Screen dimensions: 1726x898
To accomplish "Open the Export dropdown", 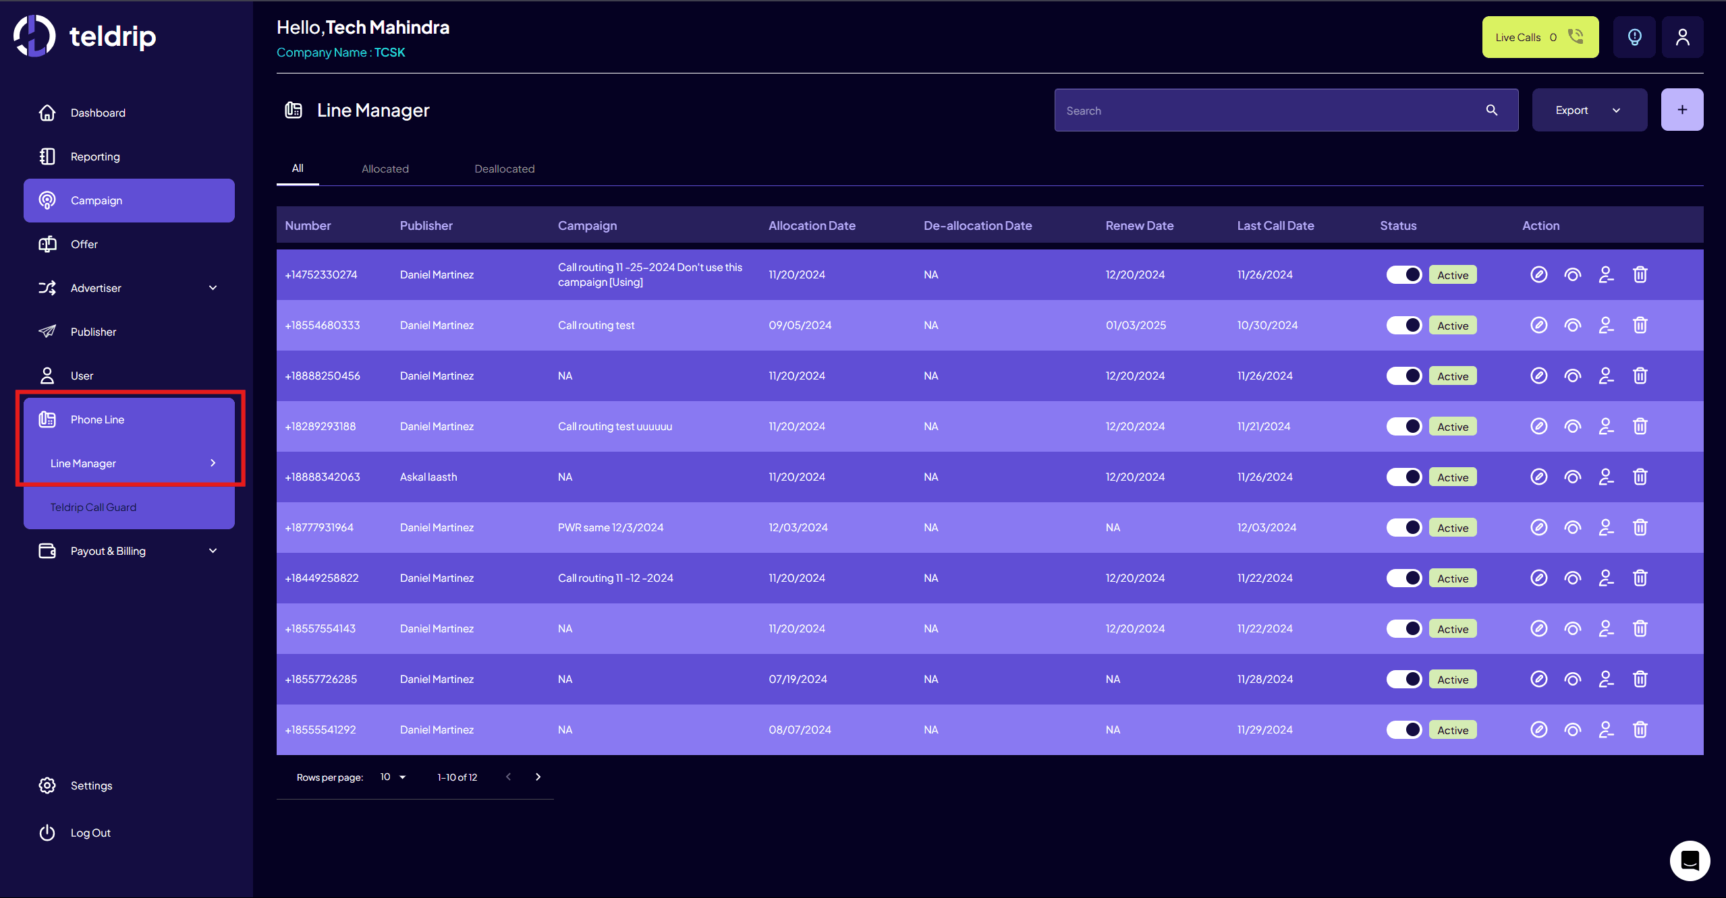I will pyautogui.click(x=1588, y=110).
